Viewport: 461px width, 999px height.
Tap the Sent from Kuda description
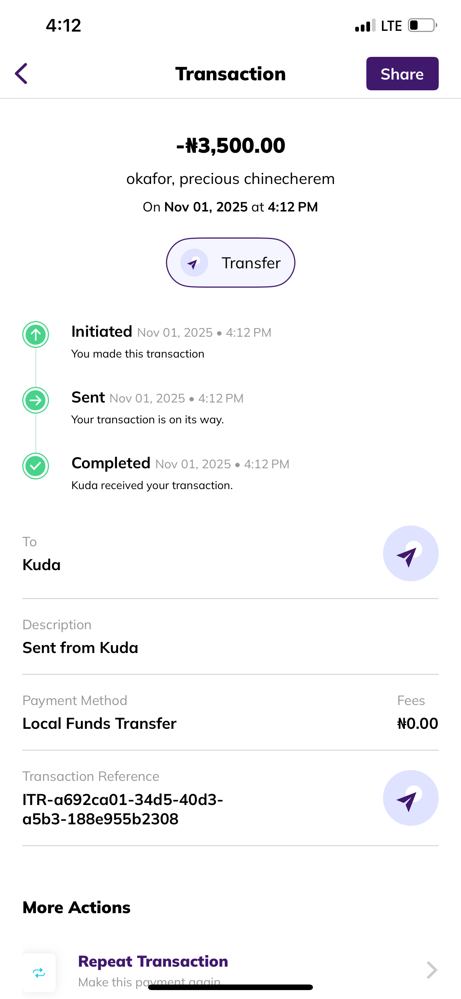[x=80, y=648]
